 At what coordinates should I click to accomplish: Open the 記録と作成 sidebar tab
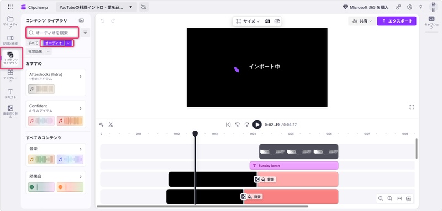(x=10, y=40)
